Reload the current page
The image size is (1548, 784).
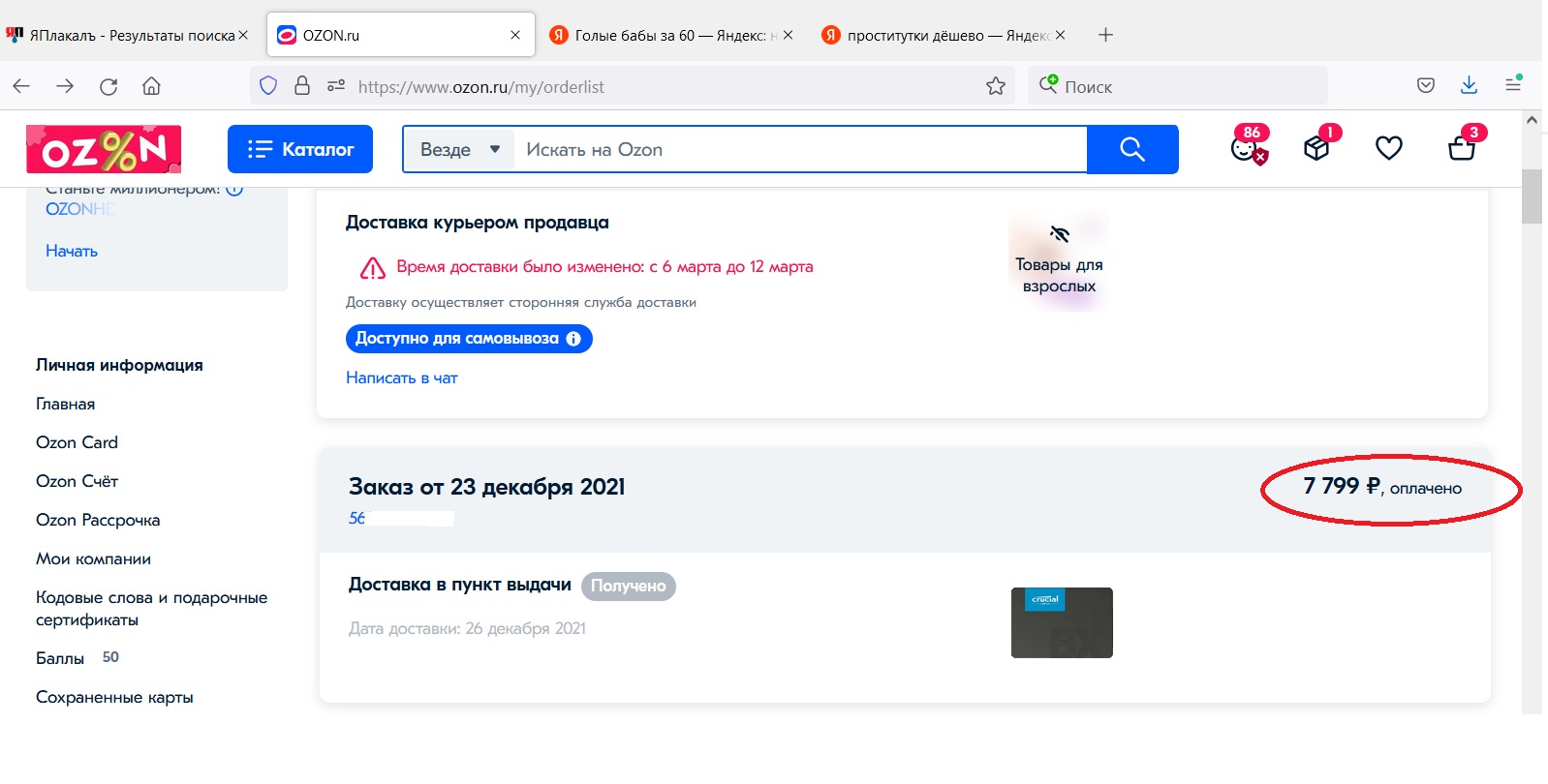coord(108,86)
